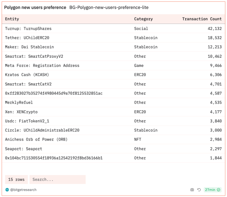Viewport: 227px width, 197px height.
Task: Click the 15 rows count label
Action: tap(16, 180)
